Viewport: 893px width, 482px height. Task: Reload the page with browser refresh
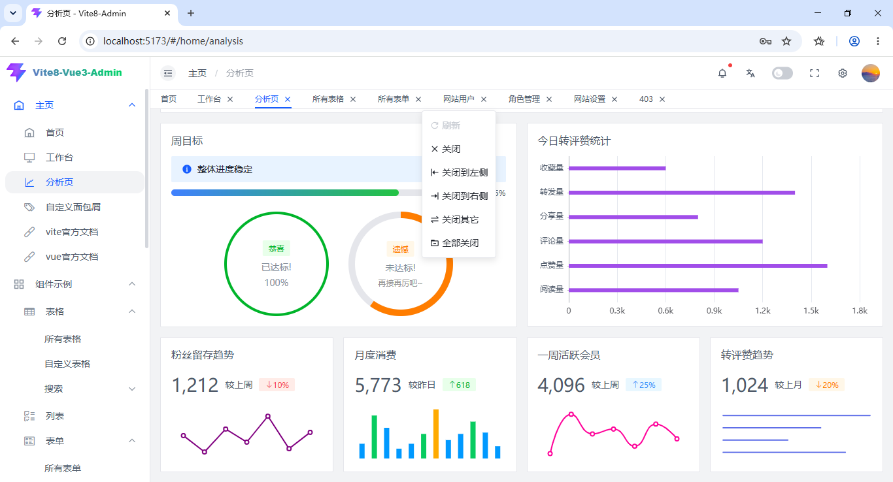(62, 41)
